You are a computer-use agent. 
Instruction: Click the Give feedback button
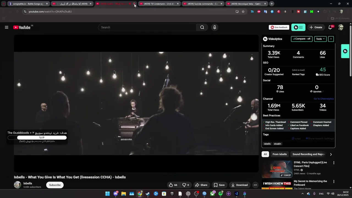(279, 27)
